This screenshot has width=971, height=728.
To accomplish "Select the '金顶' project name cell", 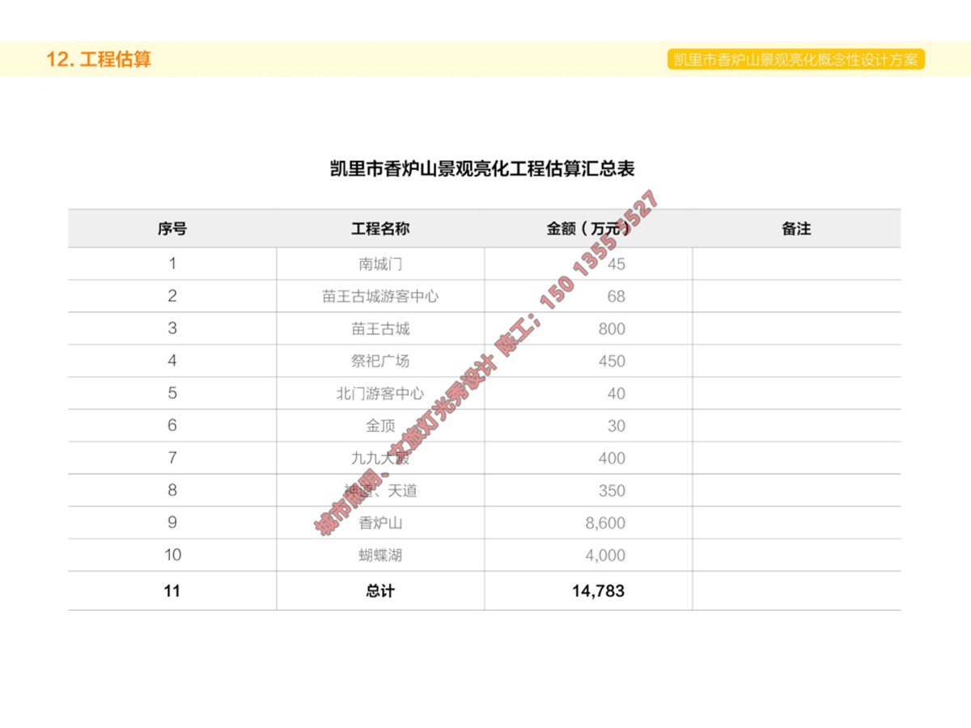I will click(380, 425).
